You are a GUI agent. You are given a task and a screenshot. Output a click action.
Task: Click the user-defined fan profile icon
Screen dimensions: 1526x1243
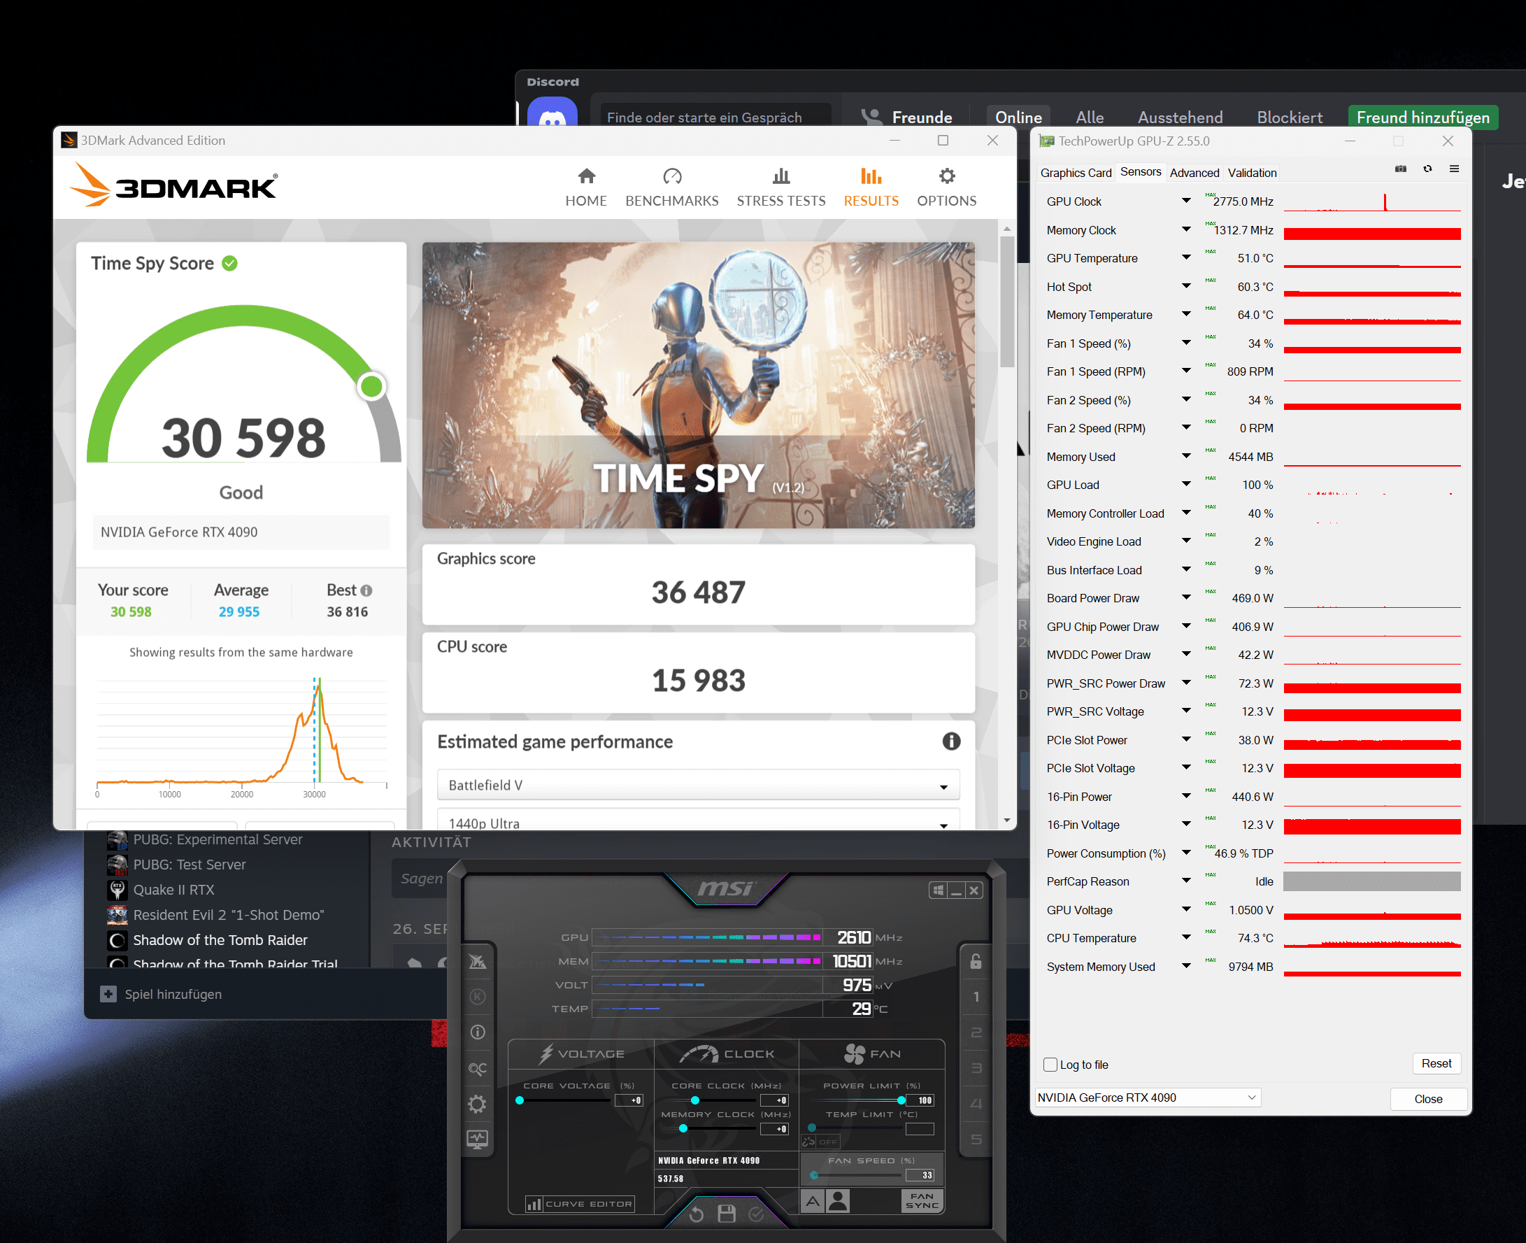point(838,1201)
